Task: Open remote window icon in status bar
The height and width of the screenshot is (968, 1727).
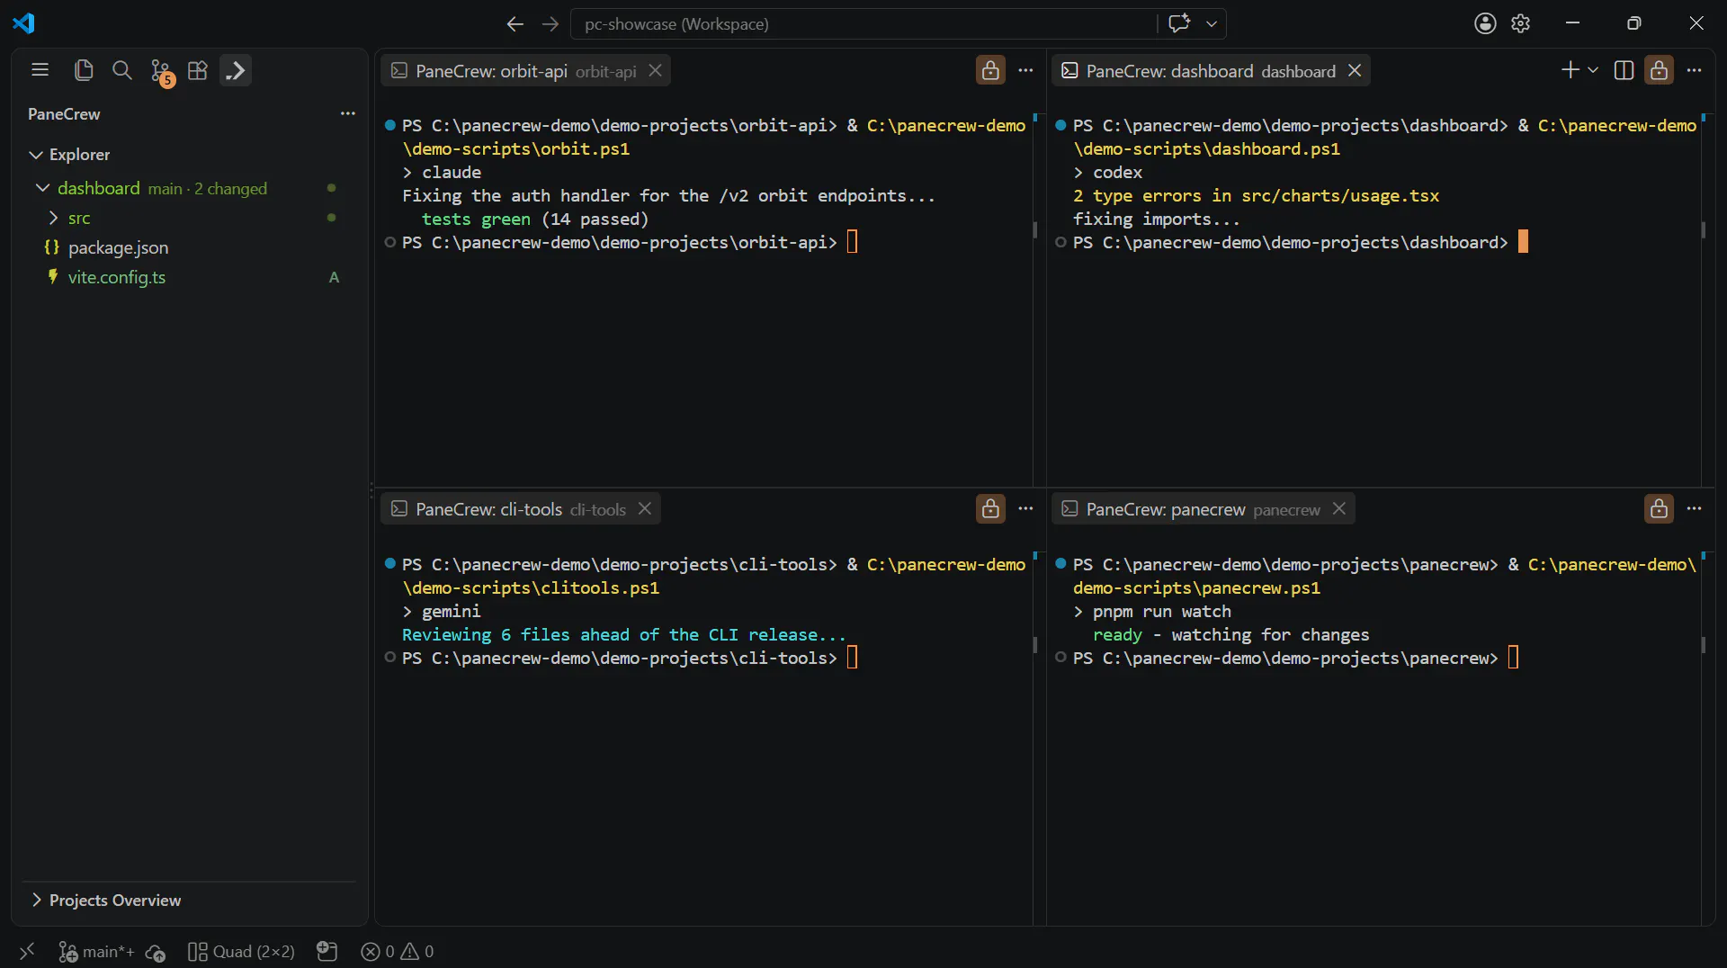Action: pos(27,951)
